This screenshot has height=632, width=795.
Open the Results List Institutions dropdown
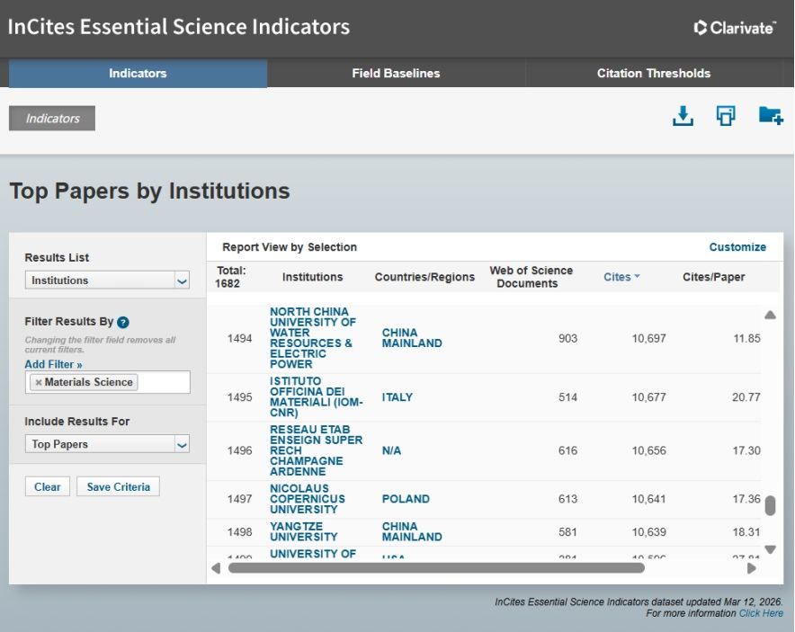(107, 280)
